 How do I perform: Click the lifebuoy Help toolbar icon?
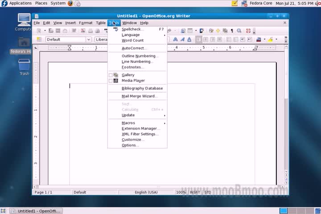(x=248, y=31)
